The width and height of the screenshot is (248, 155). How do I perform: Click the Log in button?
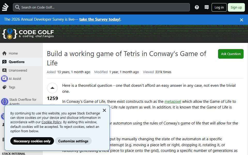click(x=219, y=7)
